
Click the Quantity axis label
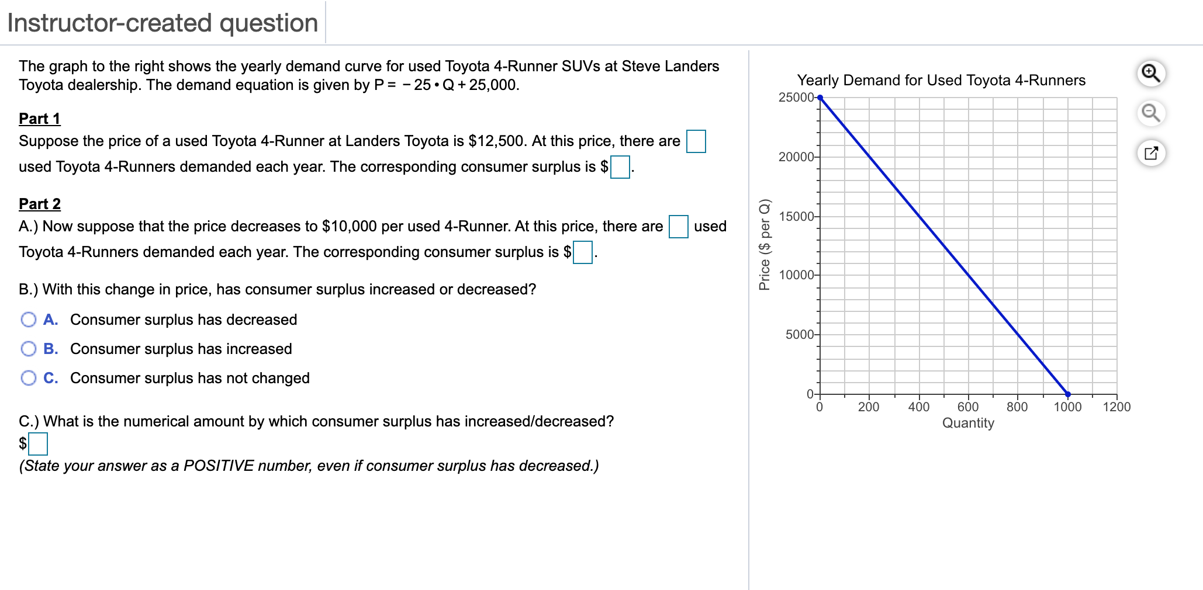click(x=967, y=422)
